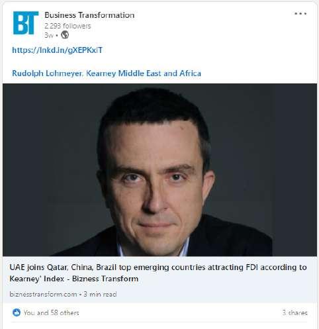The height and width of the screenshot is (329, 319).
Task: Open the Business Transformation page name
Action: tap(89, 15)
